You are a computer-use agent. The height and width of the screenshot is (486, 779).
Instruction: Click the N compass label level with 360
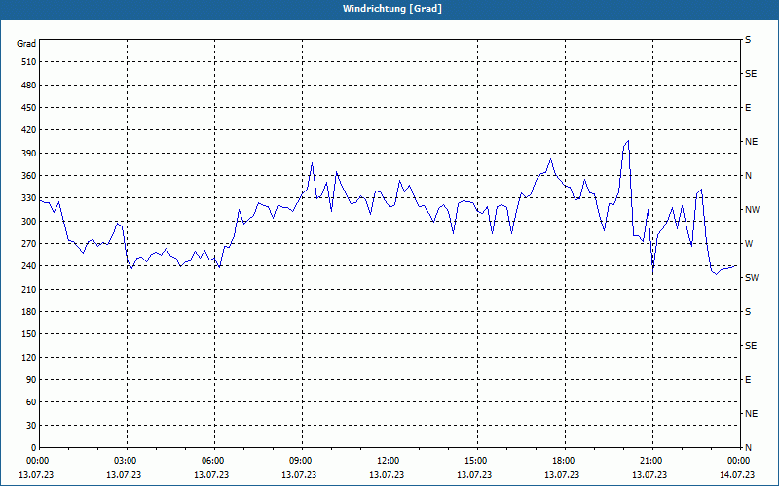(x=748, y=176)
